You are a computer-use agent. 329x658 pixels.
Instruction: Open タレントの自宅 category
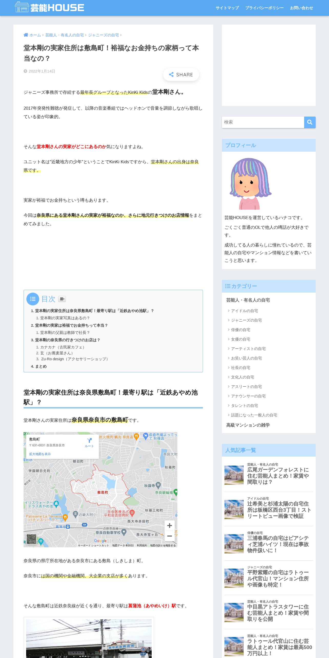(x=244, y=406)
